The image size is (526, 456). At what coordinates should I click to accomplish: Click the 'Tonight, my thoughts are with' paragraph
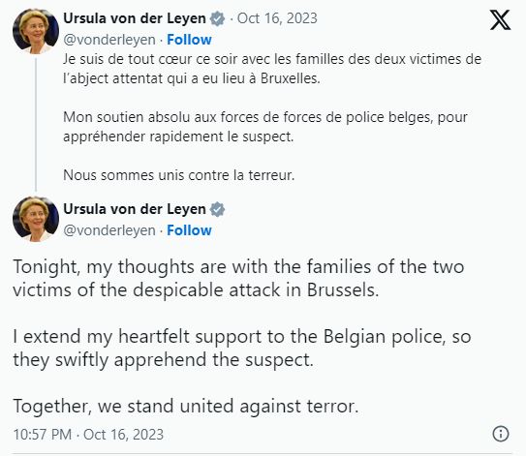[238, 278]
